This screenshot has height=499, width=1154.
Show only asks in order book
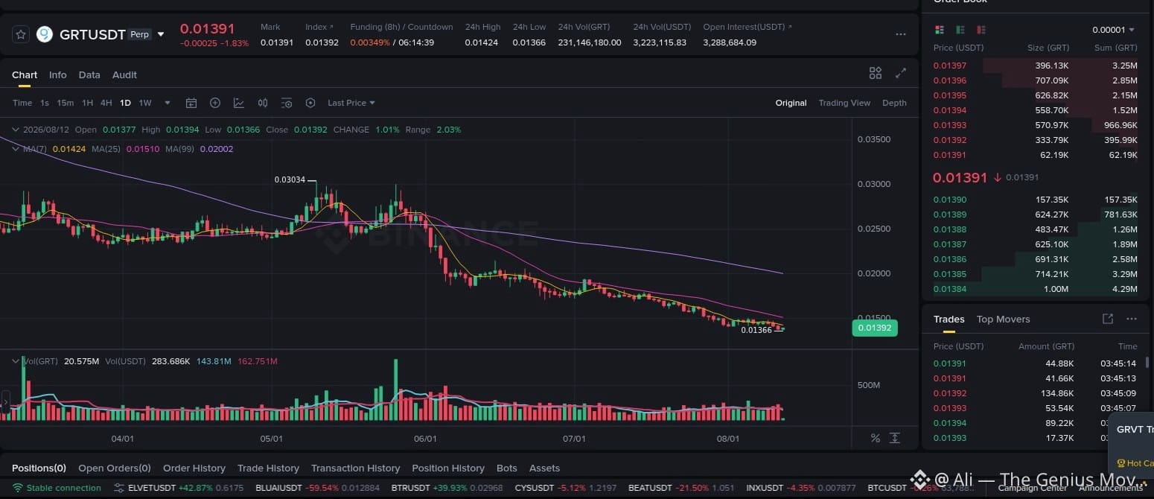pyautogui.click(x=981, y=30)
